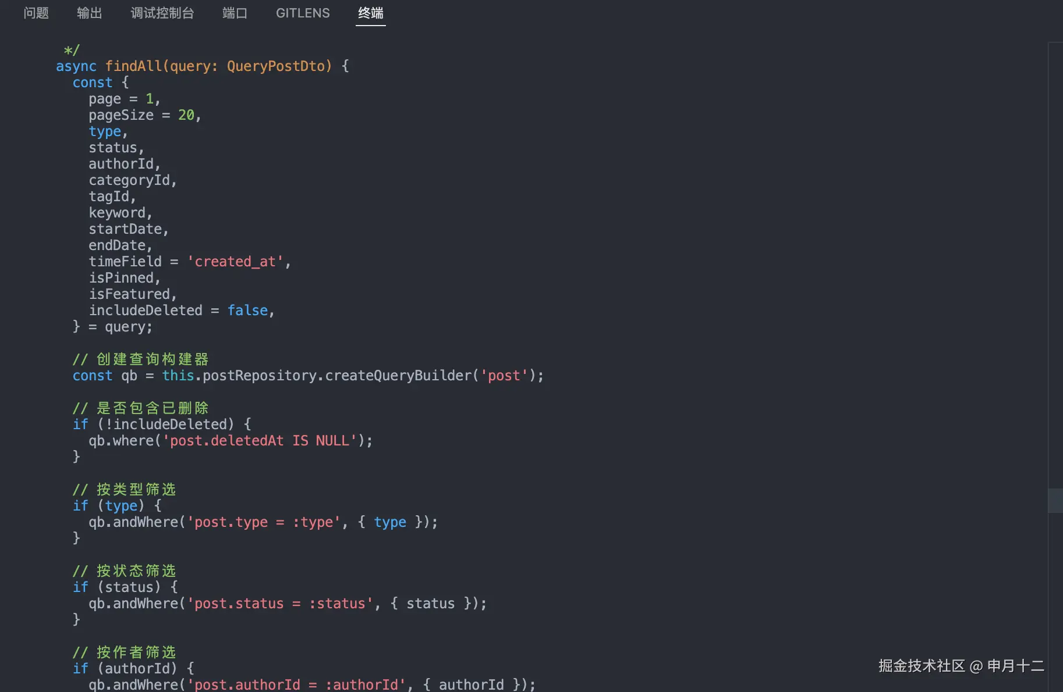Image resolution: width=1063 pixels, height=692 pixels.
Task: Click the 'isPinned,' line
Action: [x=125, y=278]
